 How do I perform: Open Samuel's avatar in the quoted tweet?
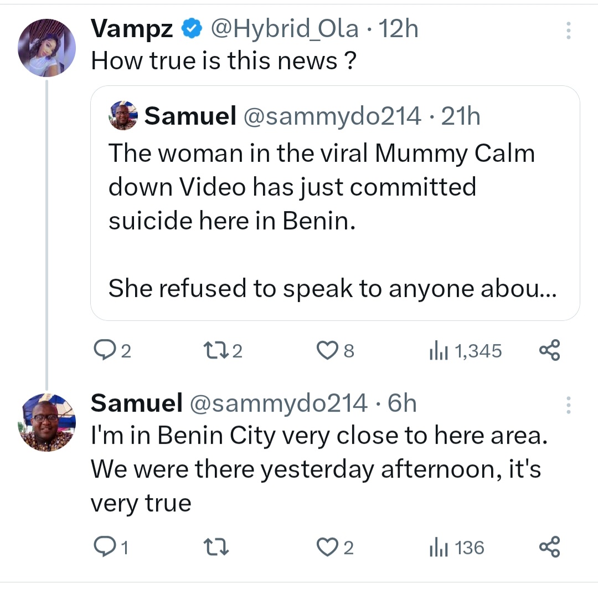point(123,116)
